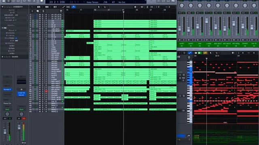Open the ディレイ popup in the inspector

(x=16, y=31)
